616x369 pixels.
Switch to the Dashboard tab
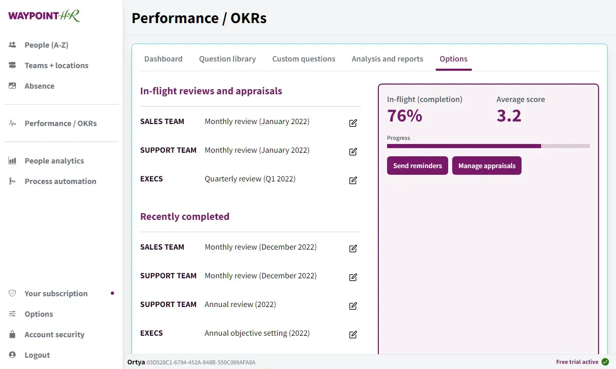(x=163, y=58)
